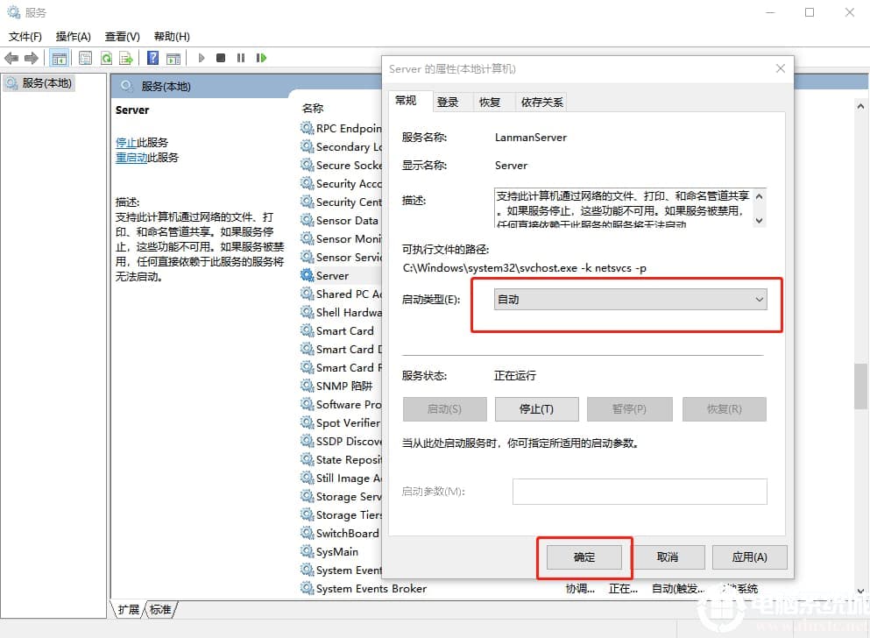The height and width of the screenshot is (638, 870).
Task: Select Security Center service row
Action: pos(341,202)
